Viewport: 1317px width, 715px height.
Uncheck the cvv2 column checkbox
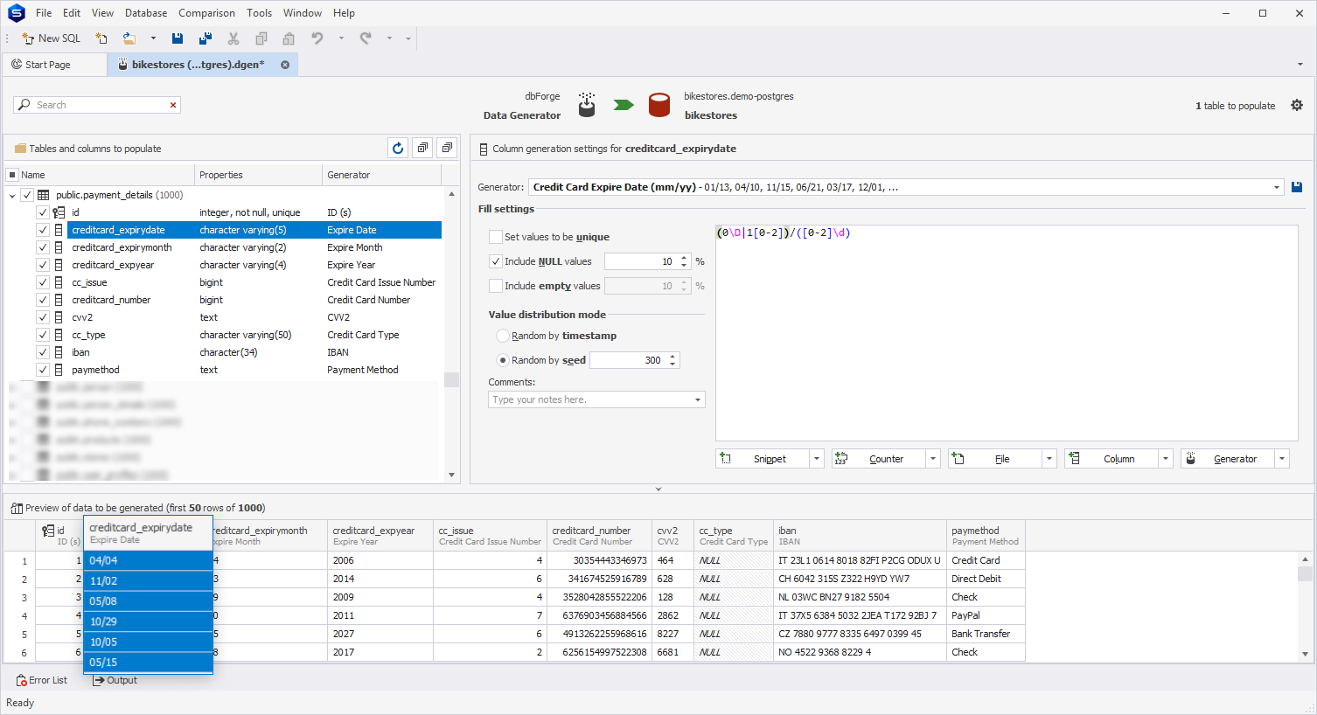click(x=42, y=317)
